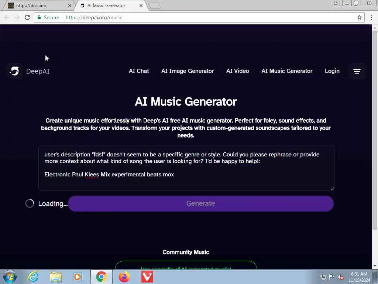
Task: Open Chrome three-dot menu
Action: tap(371, 17)
